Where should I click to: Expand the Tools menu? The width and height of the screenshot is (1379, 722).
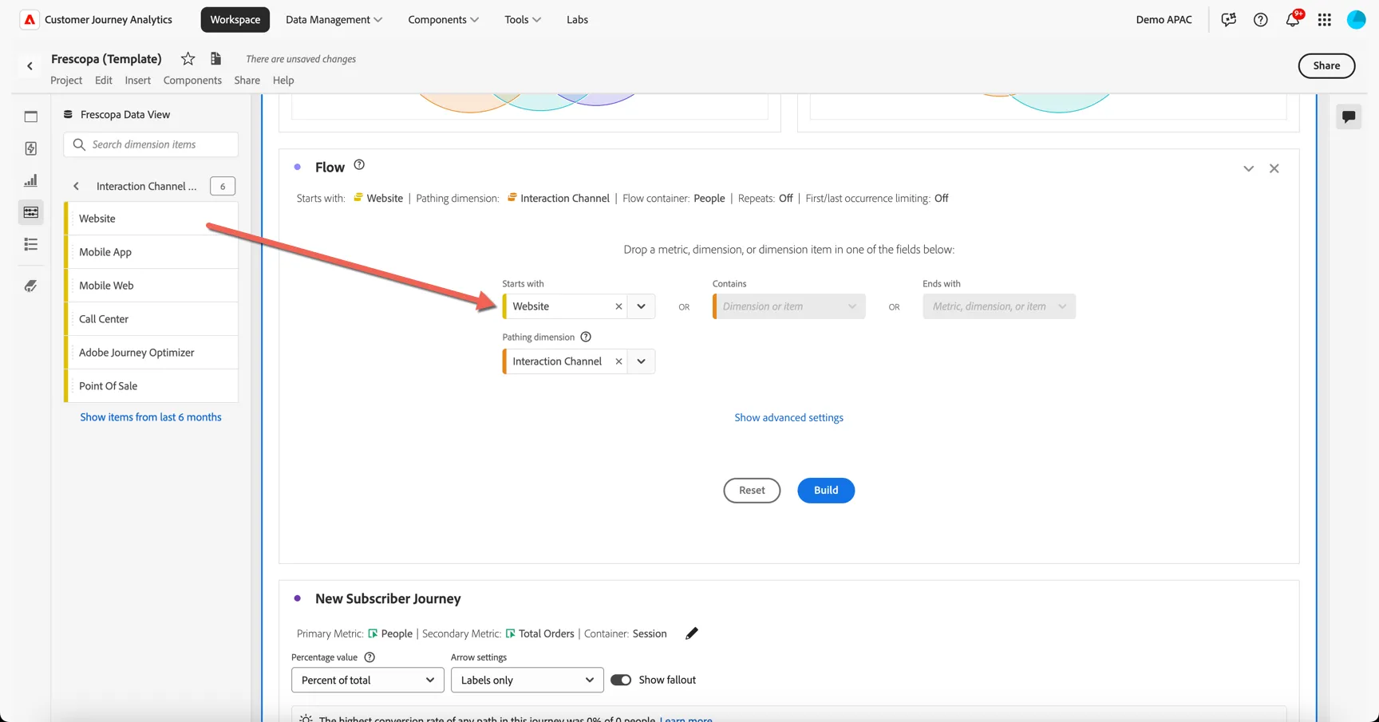(x=523, y=20)
